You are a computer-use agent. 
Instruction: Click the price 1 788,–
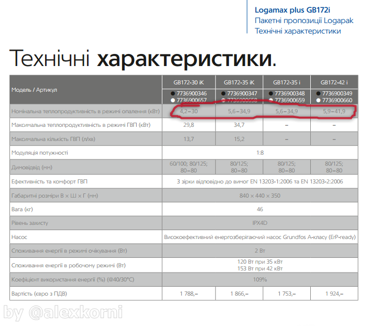189,294
